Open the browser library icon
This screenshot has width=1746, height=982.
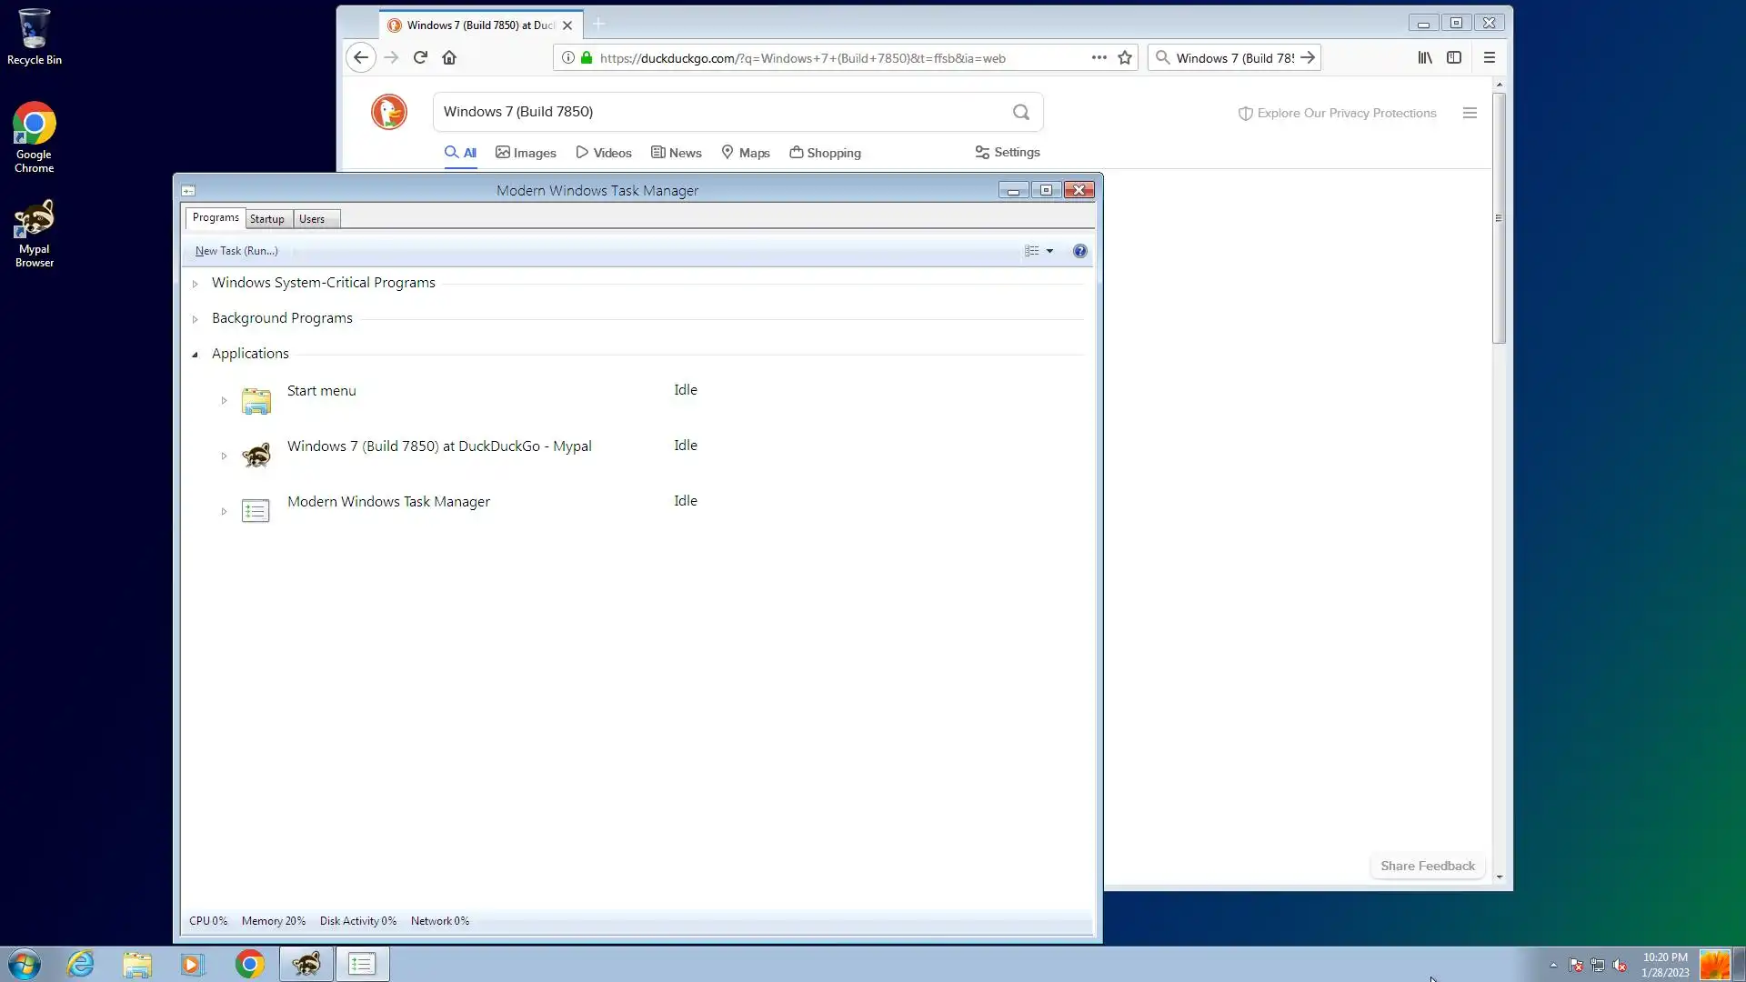[1425, 57]
